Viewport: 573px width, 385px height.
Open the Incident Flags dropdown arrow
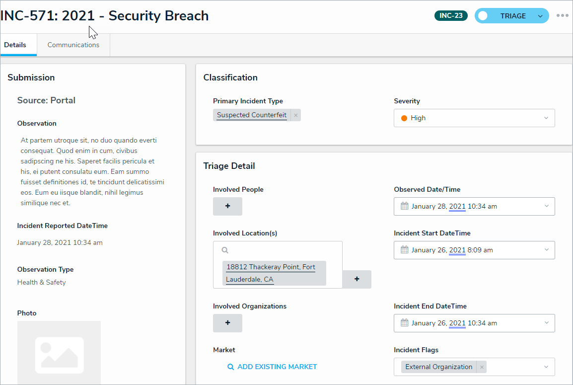point(546,367)
